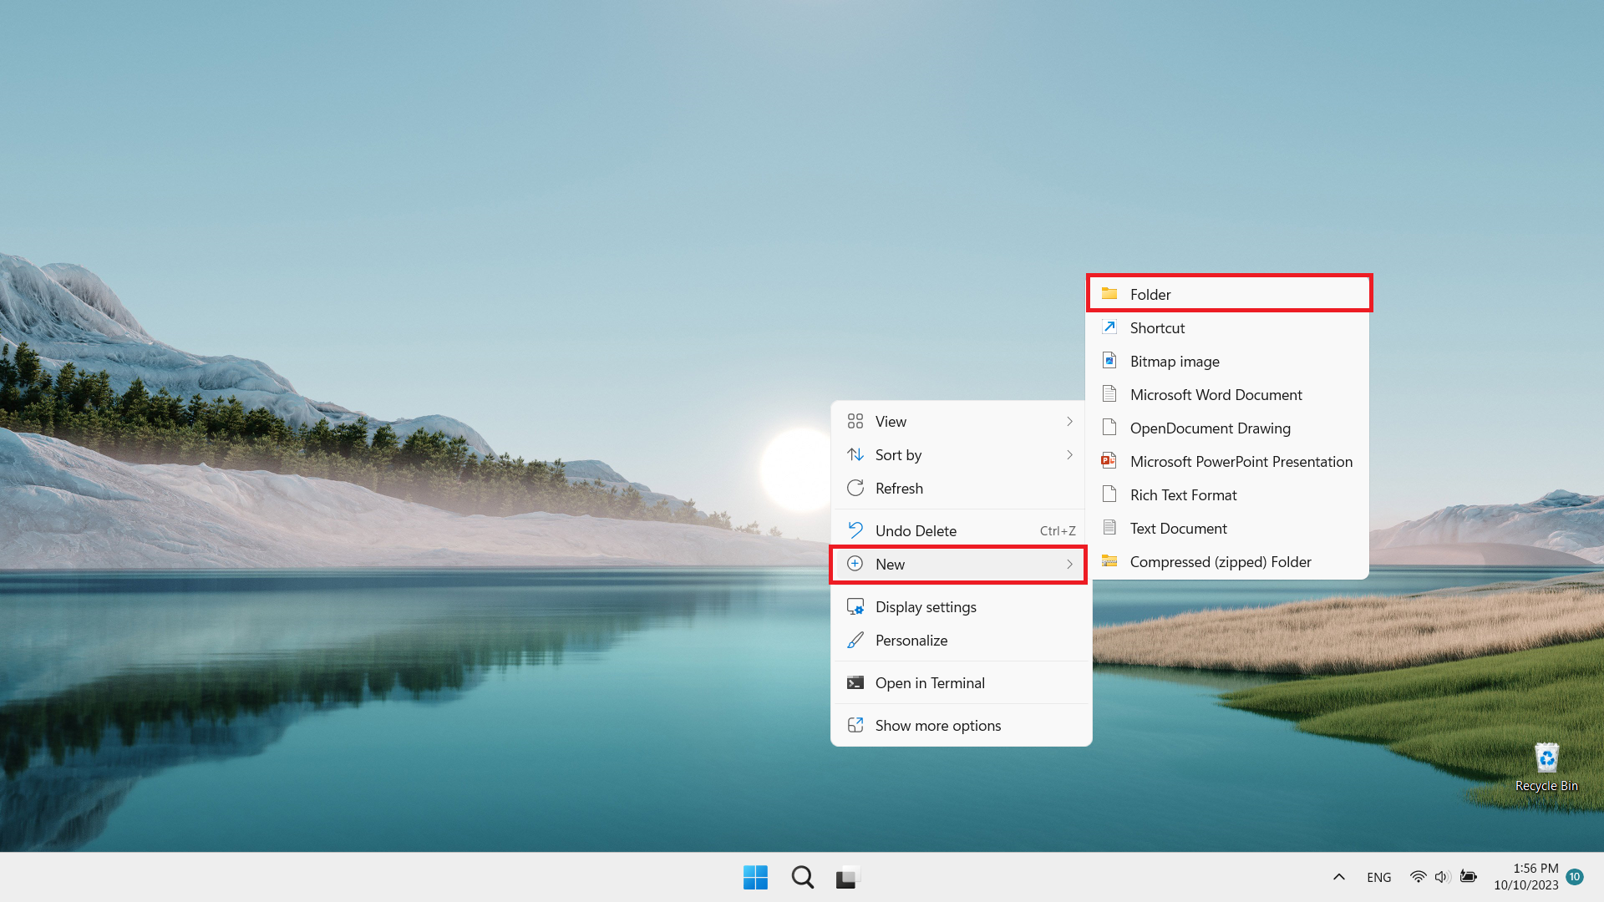
Task: Expand the View submenu chevron
Action: 1069,422
